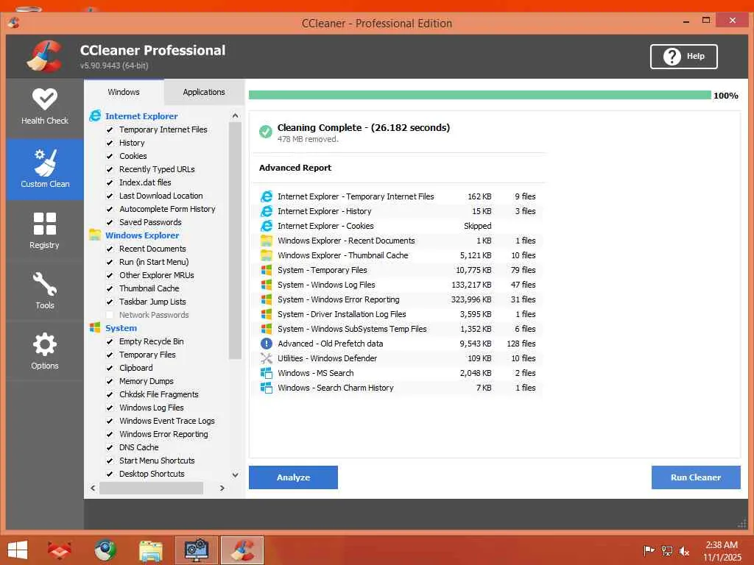Click the 'Skipped' status for Cookies
The width and height of the screenshot is (754, 565).
(x=477, y=226)
